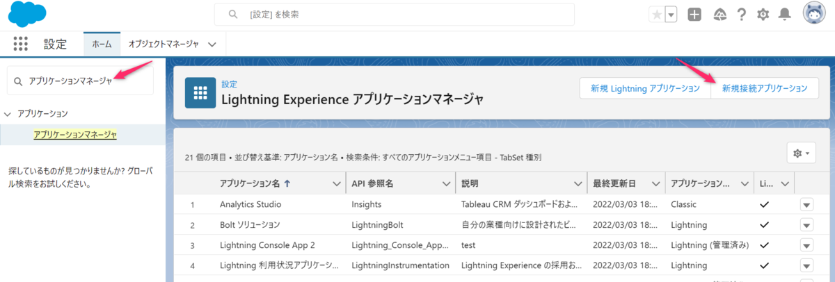Open the global actions plus icon
Image resolution: width=835 pixels, height=282 pixels.
(x=694, y=15)
